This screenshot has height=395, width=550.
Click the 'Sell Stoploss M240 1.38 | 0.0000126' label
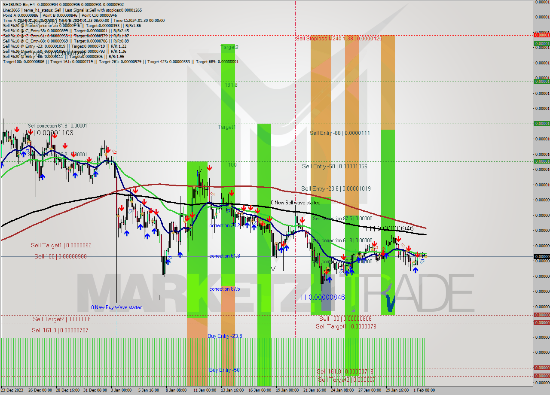(x=339, y=39)
